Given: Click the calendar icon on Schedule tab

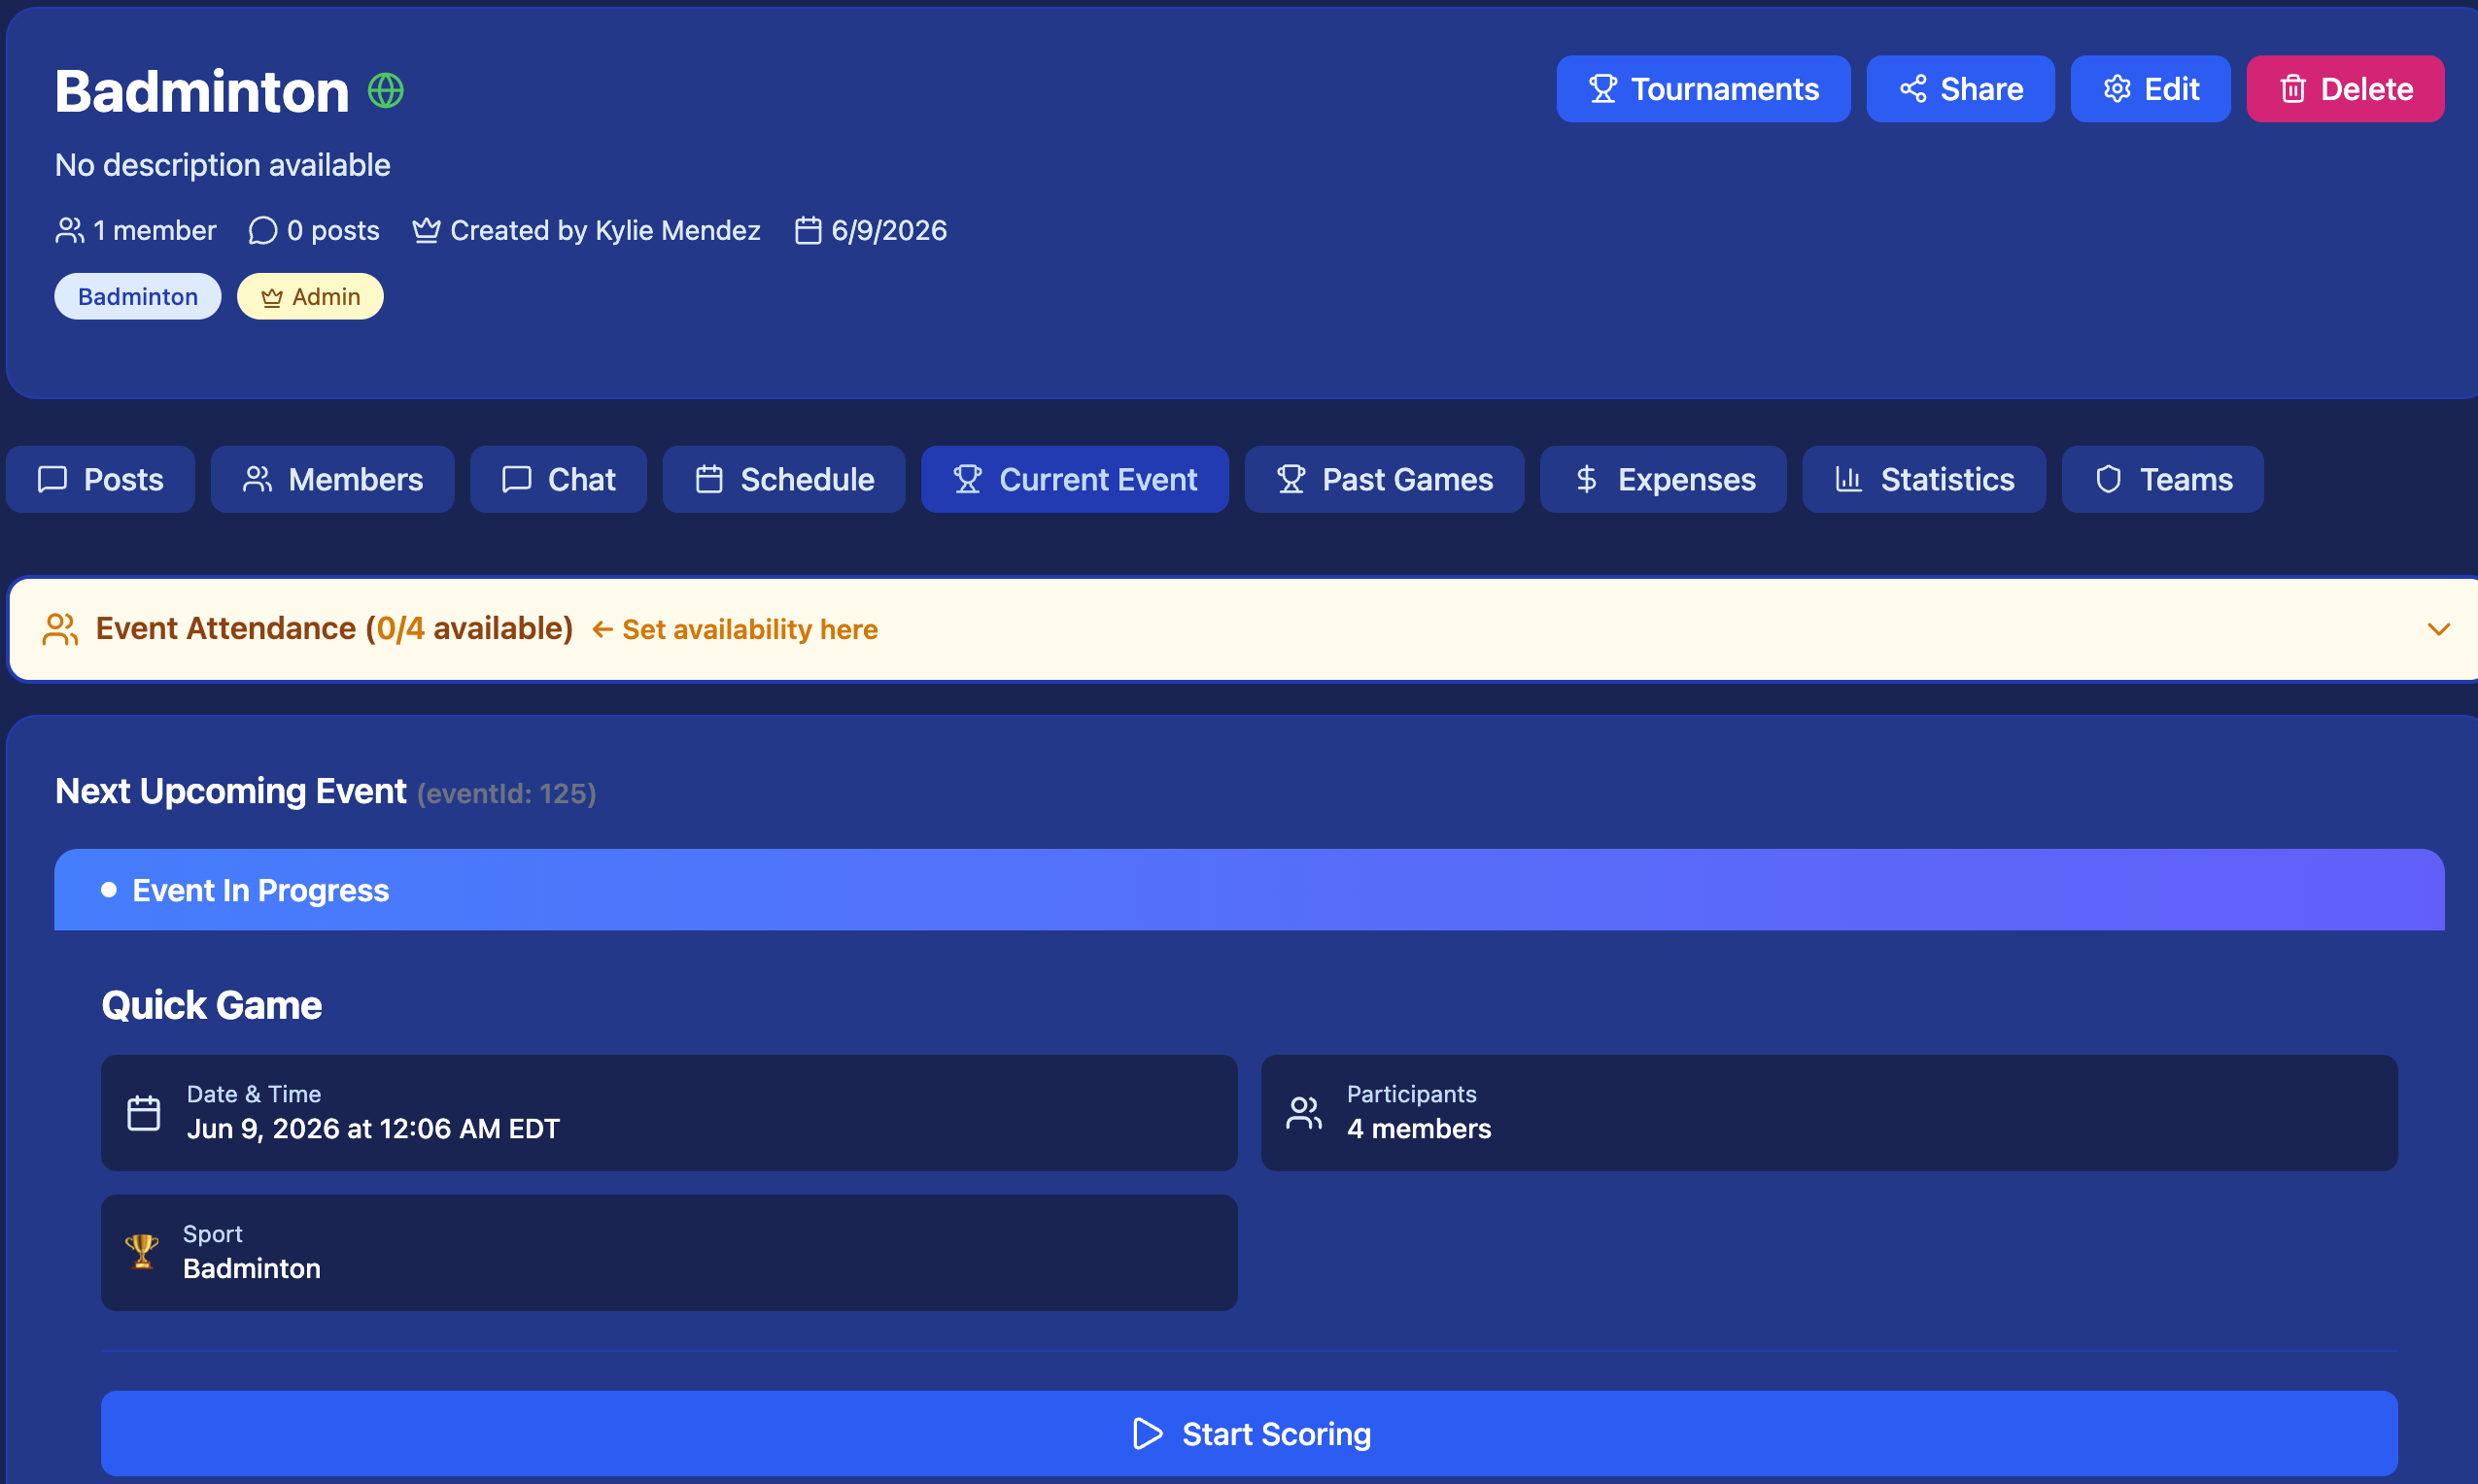Looking at the screenshot, I should click(709, 479).
